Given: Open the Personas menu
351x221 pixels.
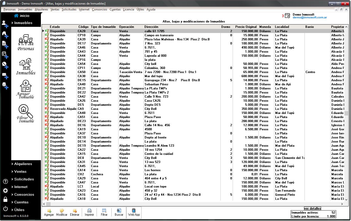Looking at the screenshot, I should (x=9, y=9).
